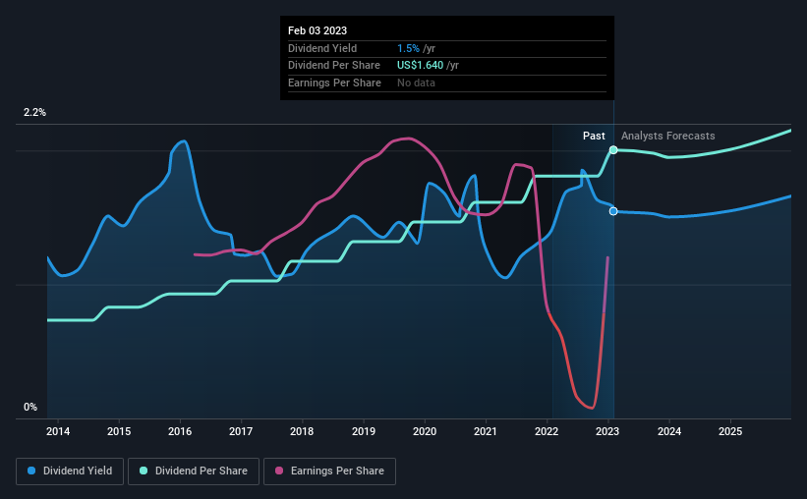Click the US$1.640 dividend per share value
807x499 pixels.
coord(420,66)
